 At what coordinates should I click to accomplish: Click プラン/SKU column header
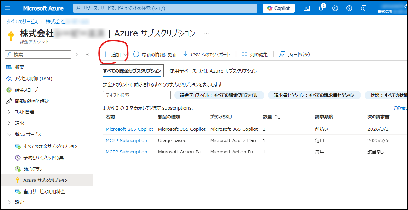(221, 117)
